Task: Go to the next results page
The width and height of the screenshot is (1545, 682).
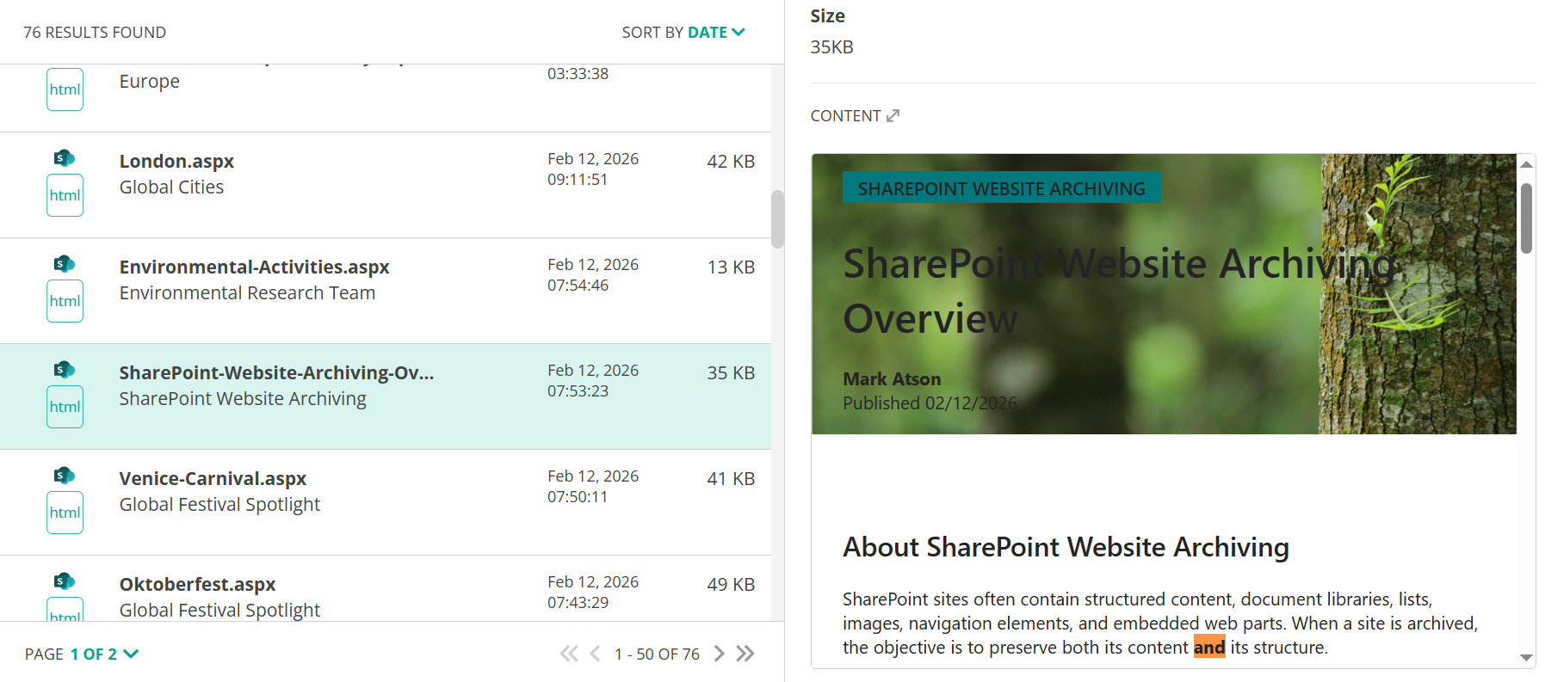Action: coord(720,654)
